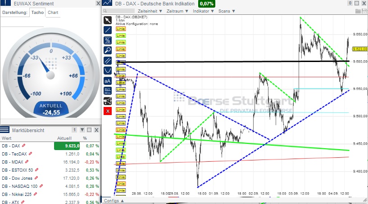The height and width of the screenshot is (204, 368).
Task: Select the DB - DAX row
Action: 50,146
